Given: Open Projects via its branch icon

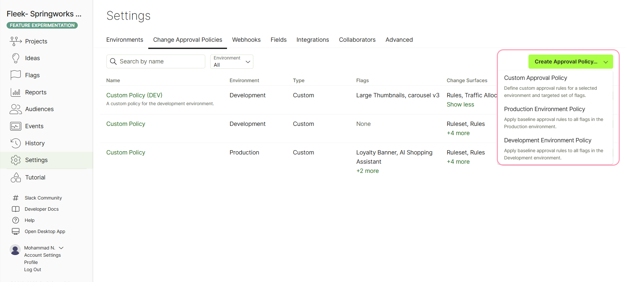Looking at the screenshot, I should click(16, 41).
